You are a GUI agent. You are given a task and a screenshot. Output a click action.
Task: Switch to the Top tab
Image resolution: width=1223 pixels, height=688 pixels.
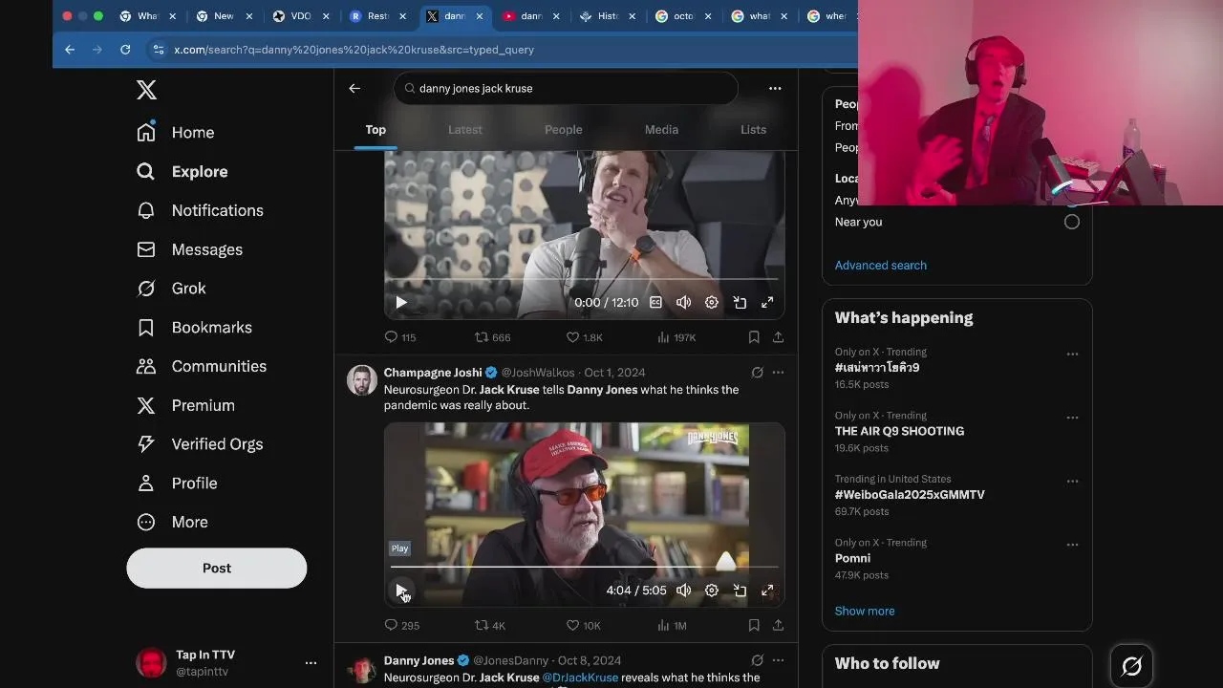pos(375,130)
